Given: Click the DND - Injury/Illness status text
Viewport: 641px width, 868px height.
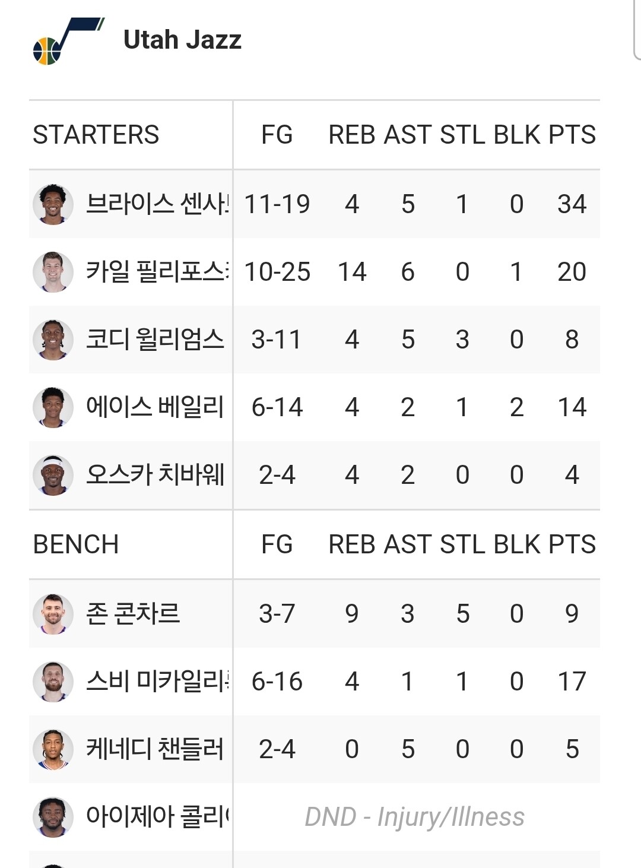Looking at the screenshot, I should click(x=414, y=817).
